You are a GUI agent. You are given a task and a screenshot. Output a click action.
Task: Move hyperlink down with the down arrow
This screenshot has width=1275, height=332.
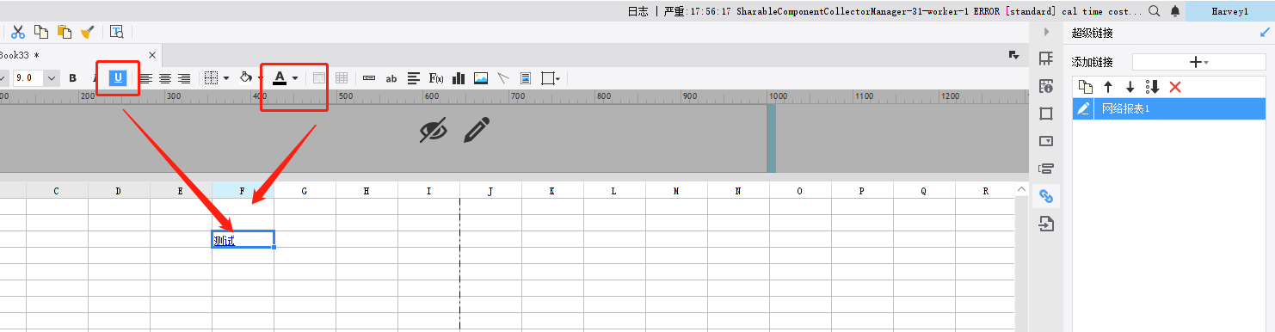(x=1130, y=87)
